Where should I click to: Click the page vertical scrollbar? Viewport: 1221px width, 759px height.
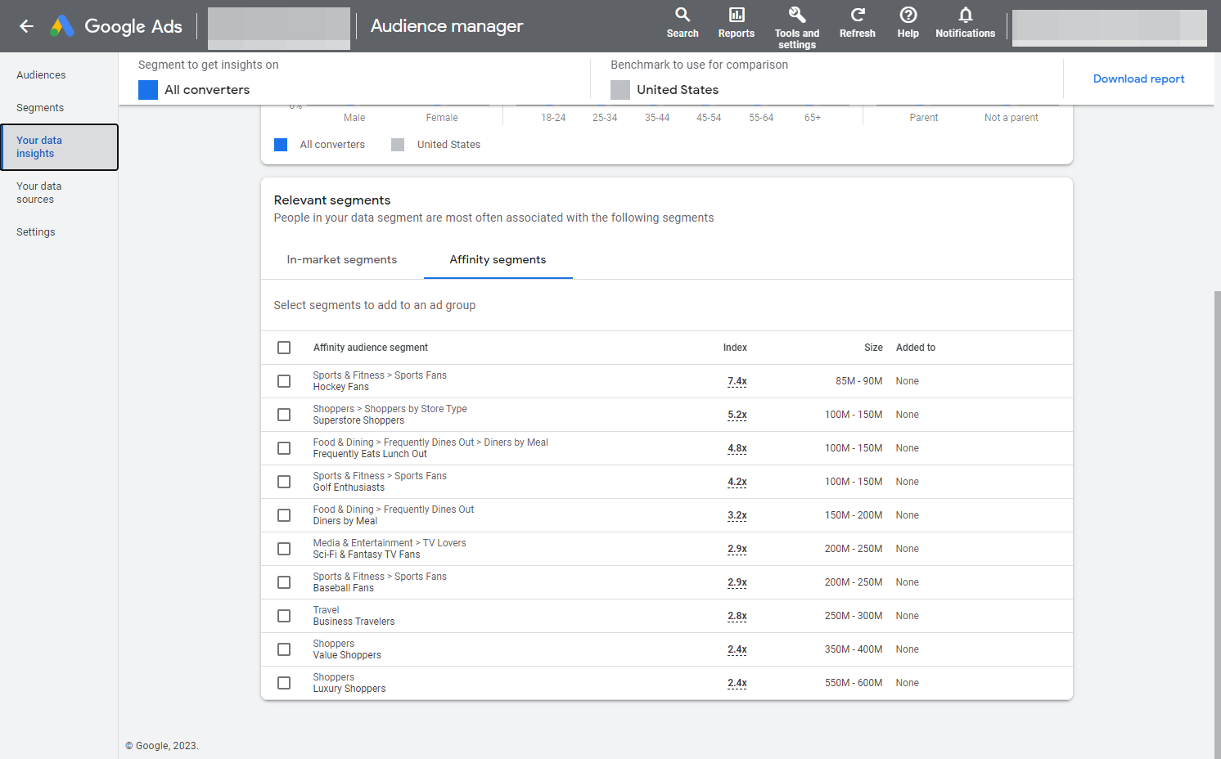tap(1217, 523)
